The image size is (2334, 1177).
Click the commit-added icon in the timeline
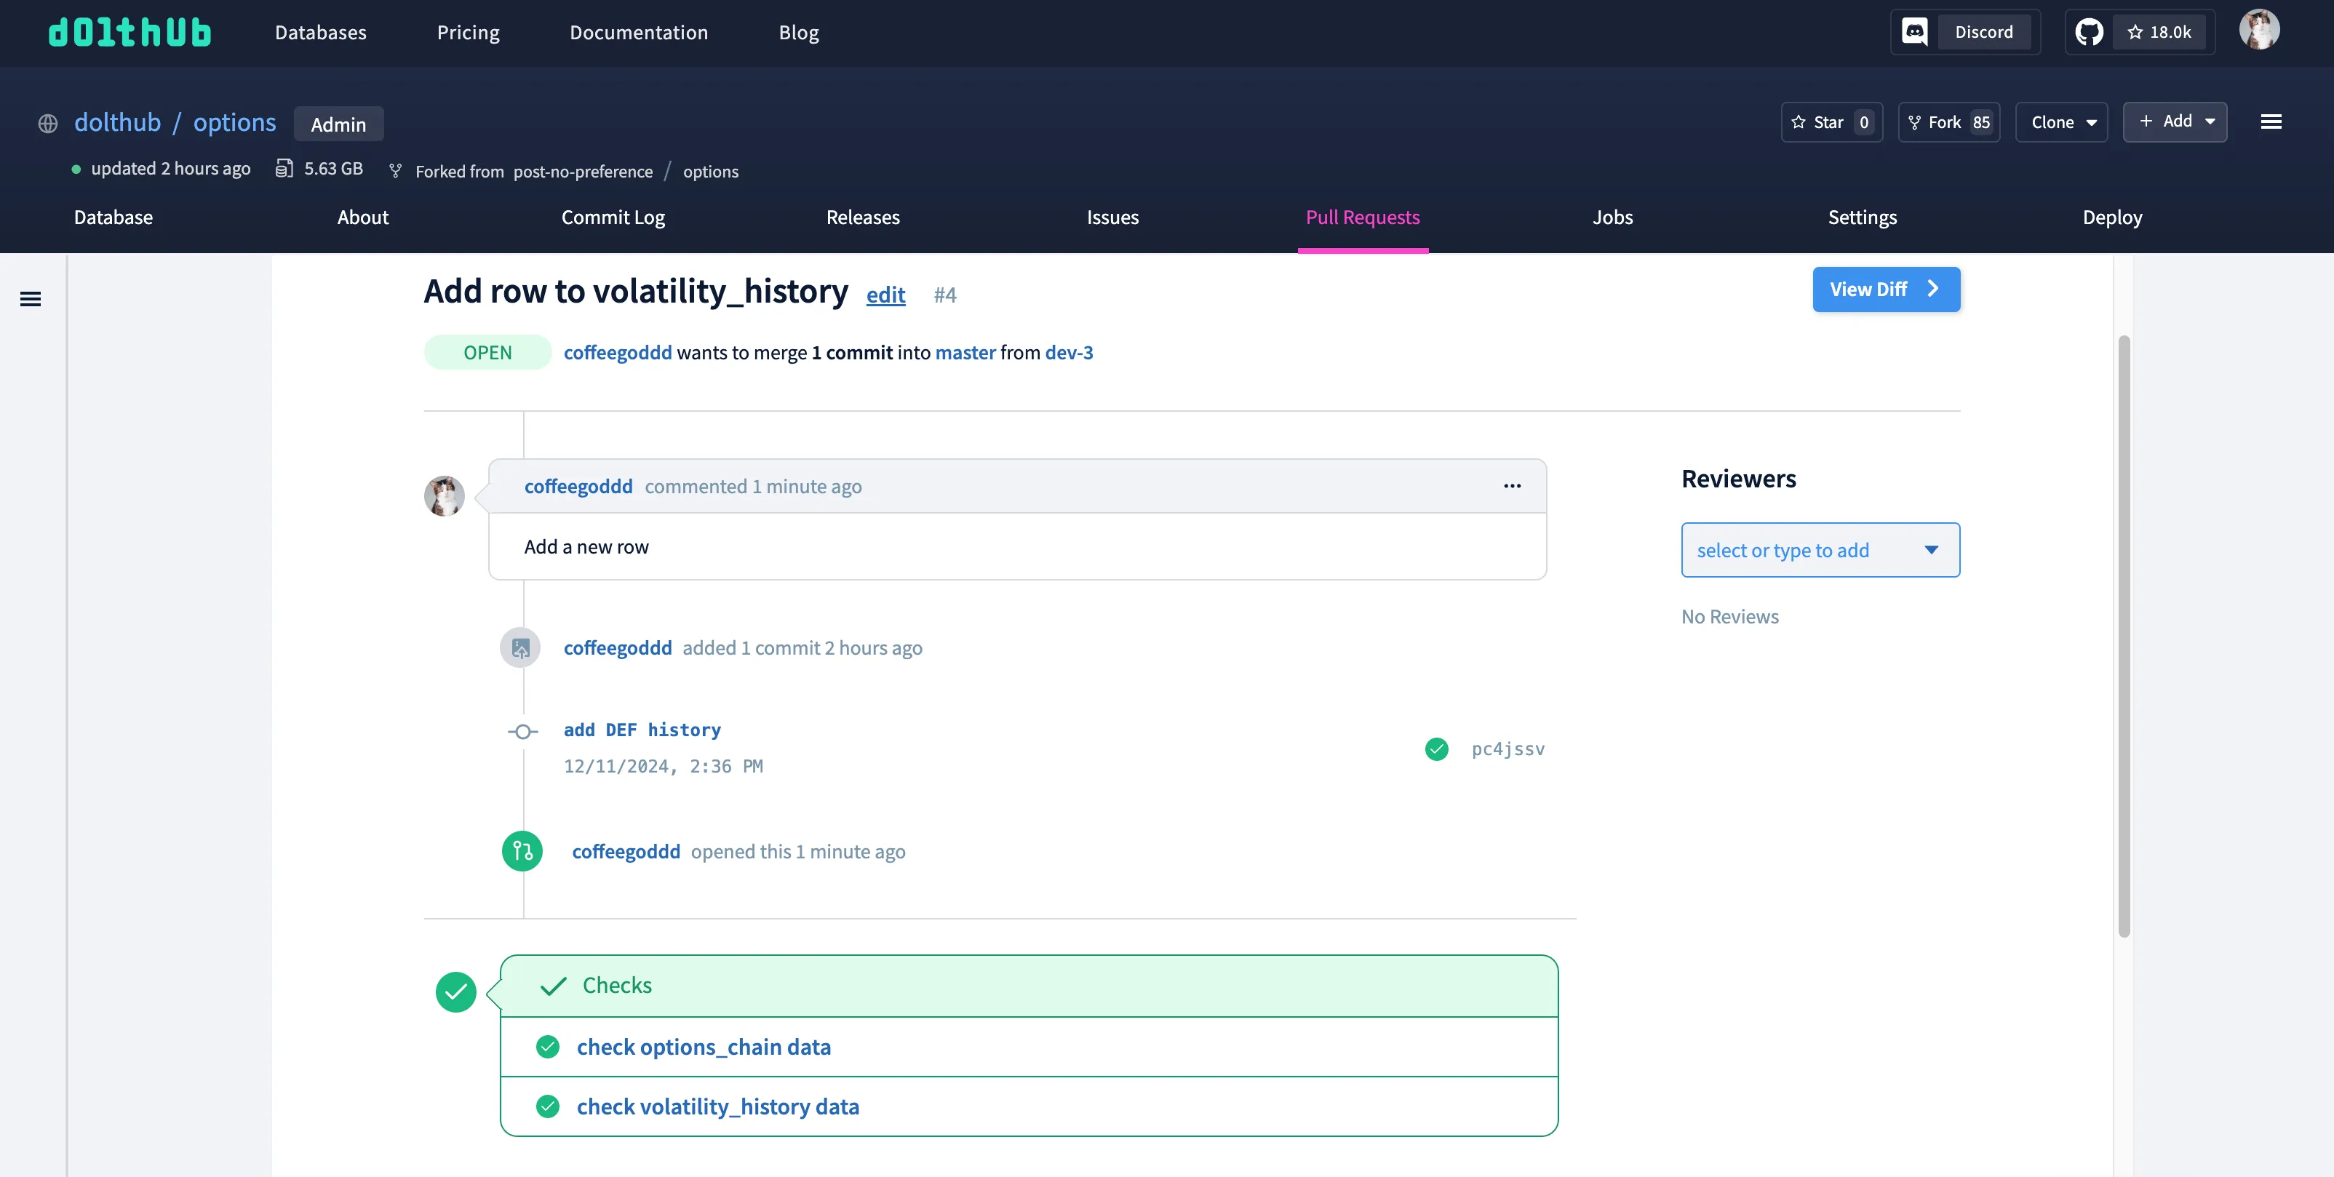click(520, 647)
